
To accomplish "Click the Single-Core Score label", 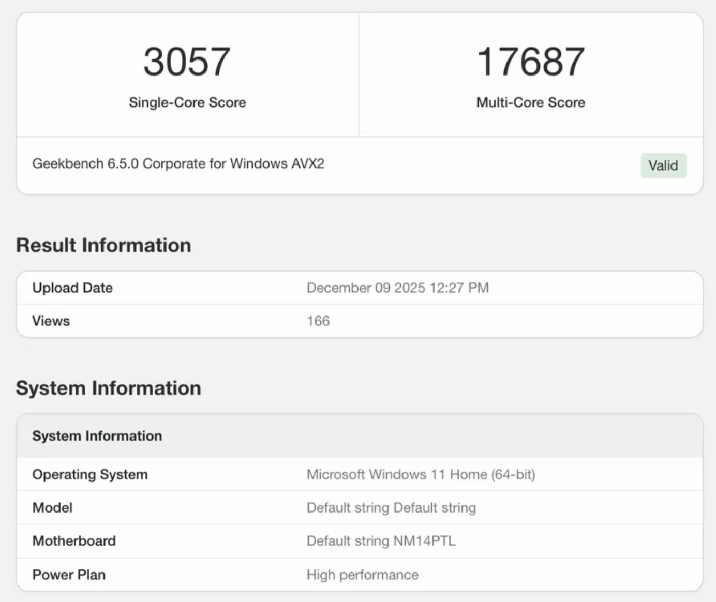I will click(x=187, y=102).
